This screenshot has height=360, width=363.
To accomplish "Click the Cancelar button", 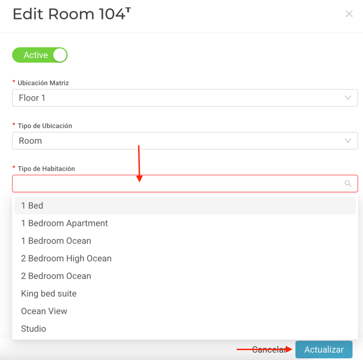I will [269, 349].
